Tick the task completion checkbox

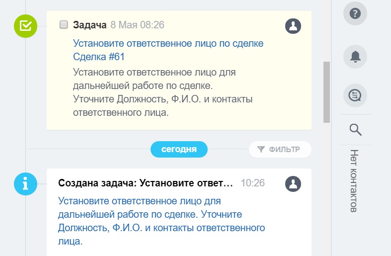click(64, 25)
